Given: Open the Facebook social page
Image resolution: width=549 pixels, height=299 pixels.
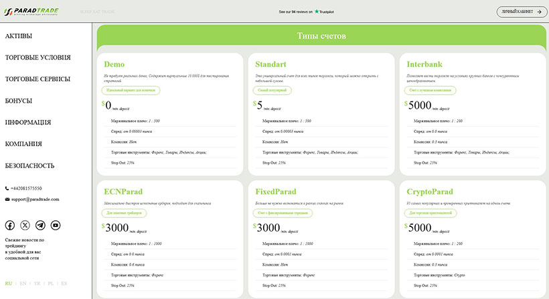Looking at the screenshot, I should coord(10,226).
